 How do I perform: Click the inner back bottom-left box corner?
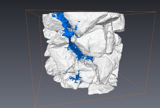coord(43,66)
